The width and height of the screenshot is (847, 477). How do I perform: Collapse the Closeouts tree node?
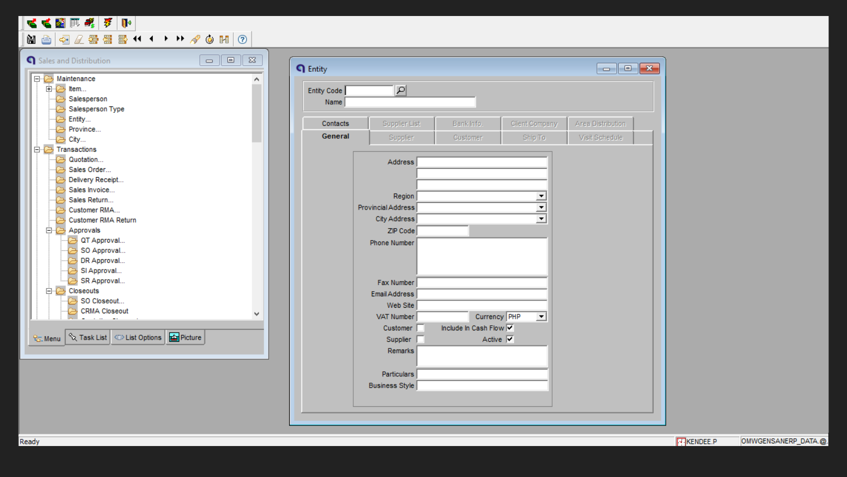49,291
